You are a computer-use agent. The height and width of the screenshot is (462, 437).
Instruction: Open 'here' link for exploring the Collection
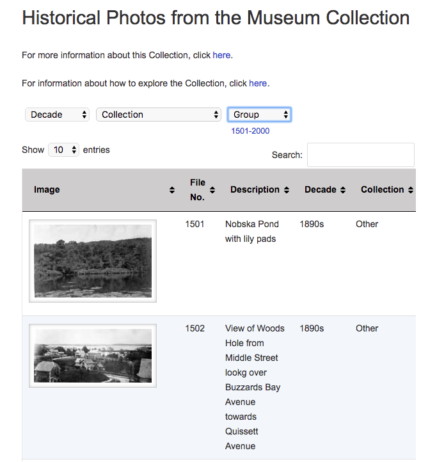tap(258, 83)
